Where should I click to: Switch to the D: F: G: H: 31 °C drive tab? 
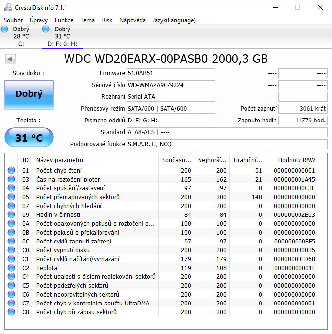pyautogui.click(x=62, y=36)
